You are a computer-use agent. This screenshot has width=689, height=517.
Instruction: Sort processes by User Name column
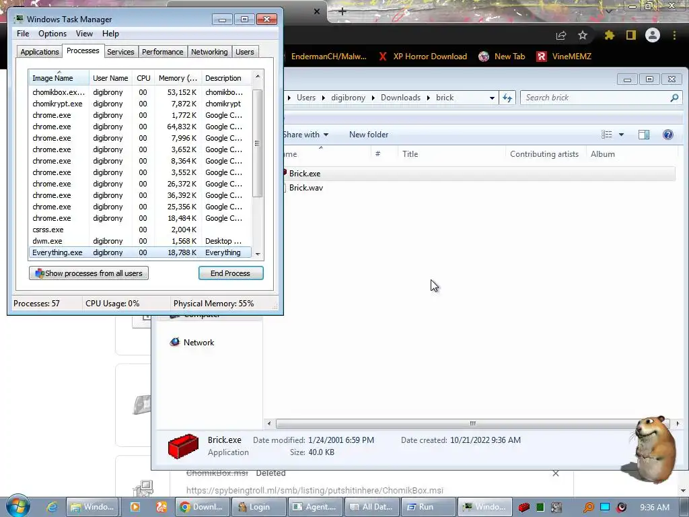pyautogui.click(x=110, y=78)
